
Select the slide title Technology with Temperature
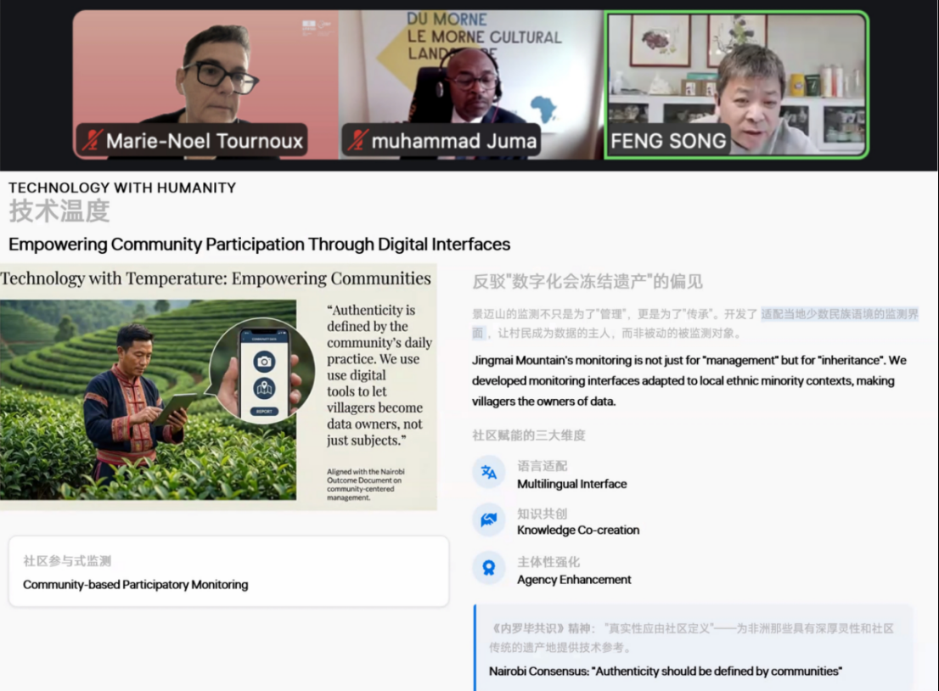(215, 278)
